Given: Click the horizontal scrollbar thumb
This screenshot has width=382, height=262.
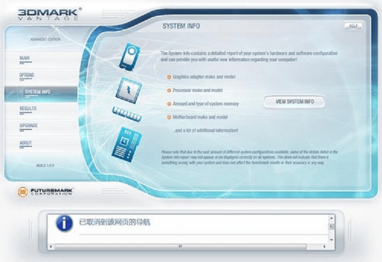Looking at the screenshot, I should point(180,247).
